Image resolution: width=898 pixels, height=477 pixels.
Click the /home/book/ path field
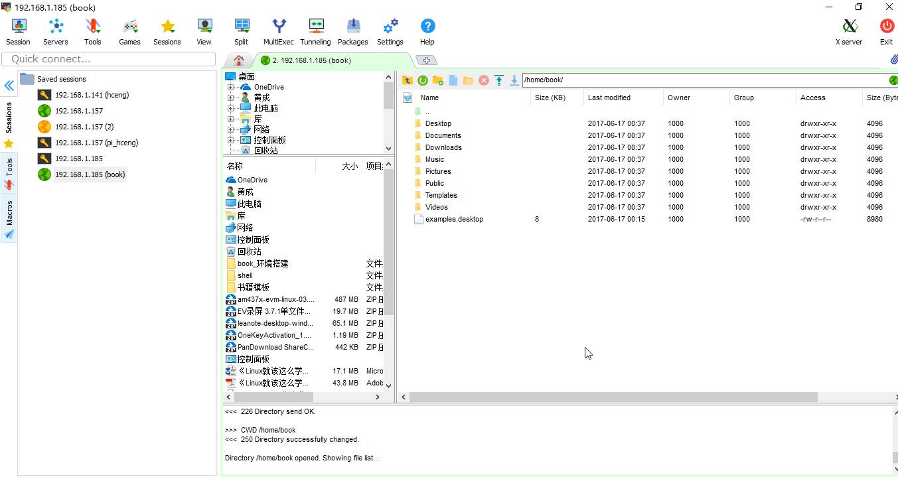click(704, 80)
